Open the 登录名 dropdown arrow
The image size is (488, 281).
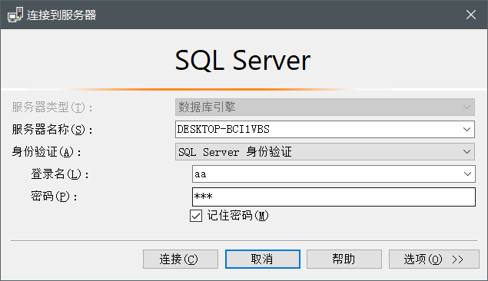click(467, 174)
